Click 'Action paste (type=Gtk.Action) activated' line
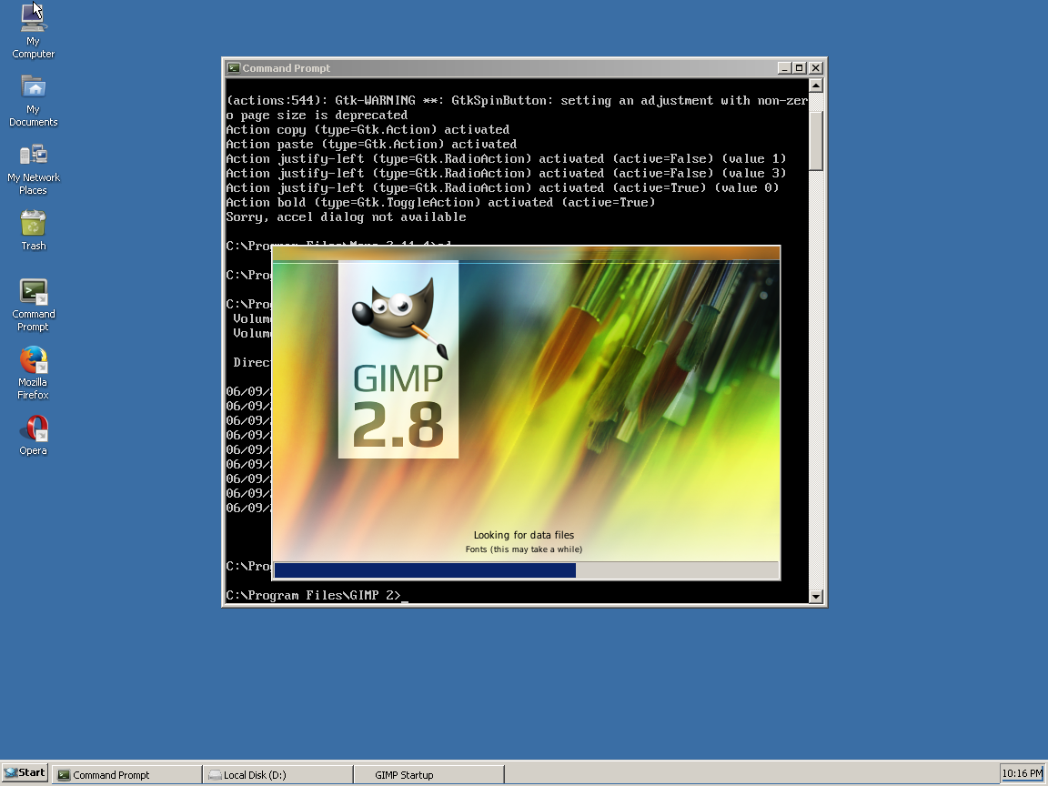 371,145
